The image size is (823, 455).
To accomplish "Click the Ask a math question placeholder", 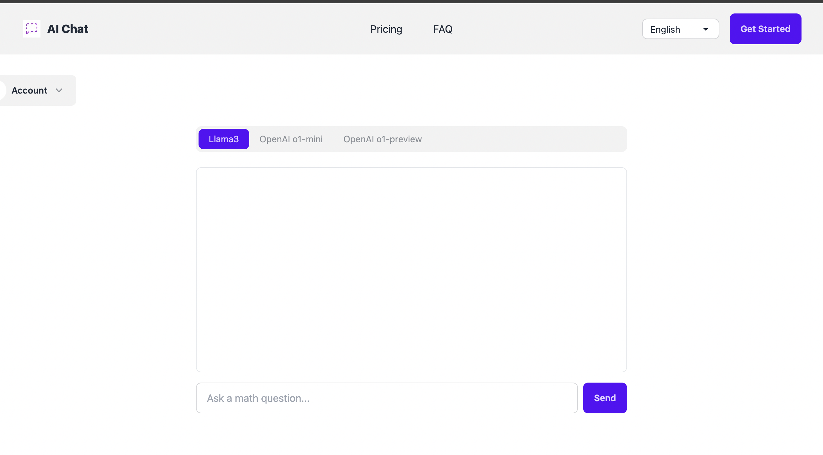I will click(259, 398).
